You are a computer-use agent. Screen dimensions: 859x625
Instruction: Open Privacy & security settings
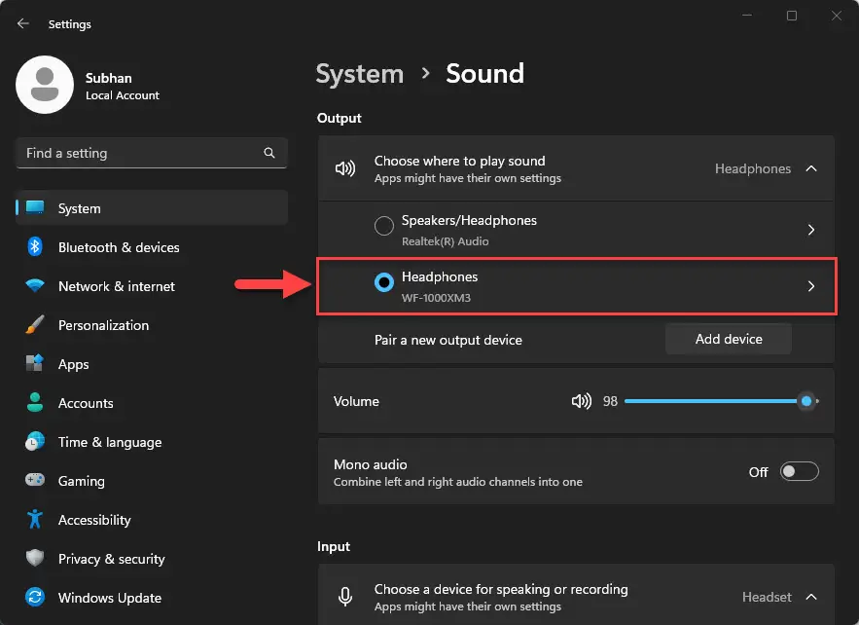coord(153,558)
